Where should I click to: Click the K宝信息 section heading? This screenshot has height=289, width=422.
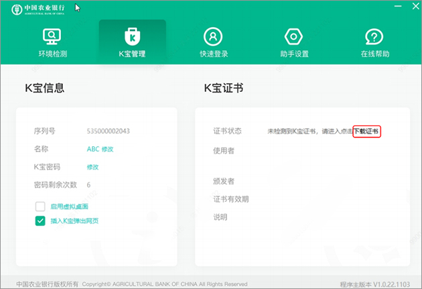(x=45, y=88)
